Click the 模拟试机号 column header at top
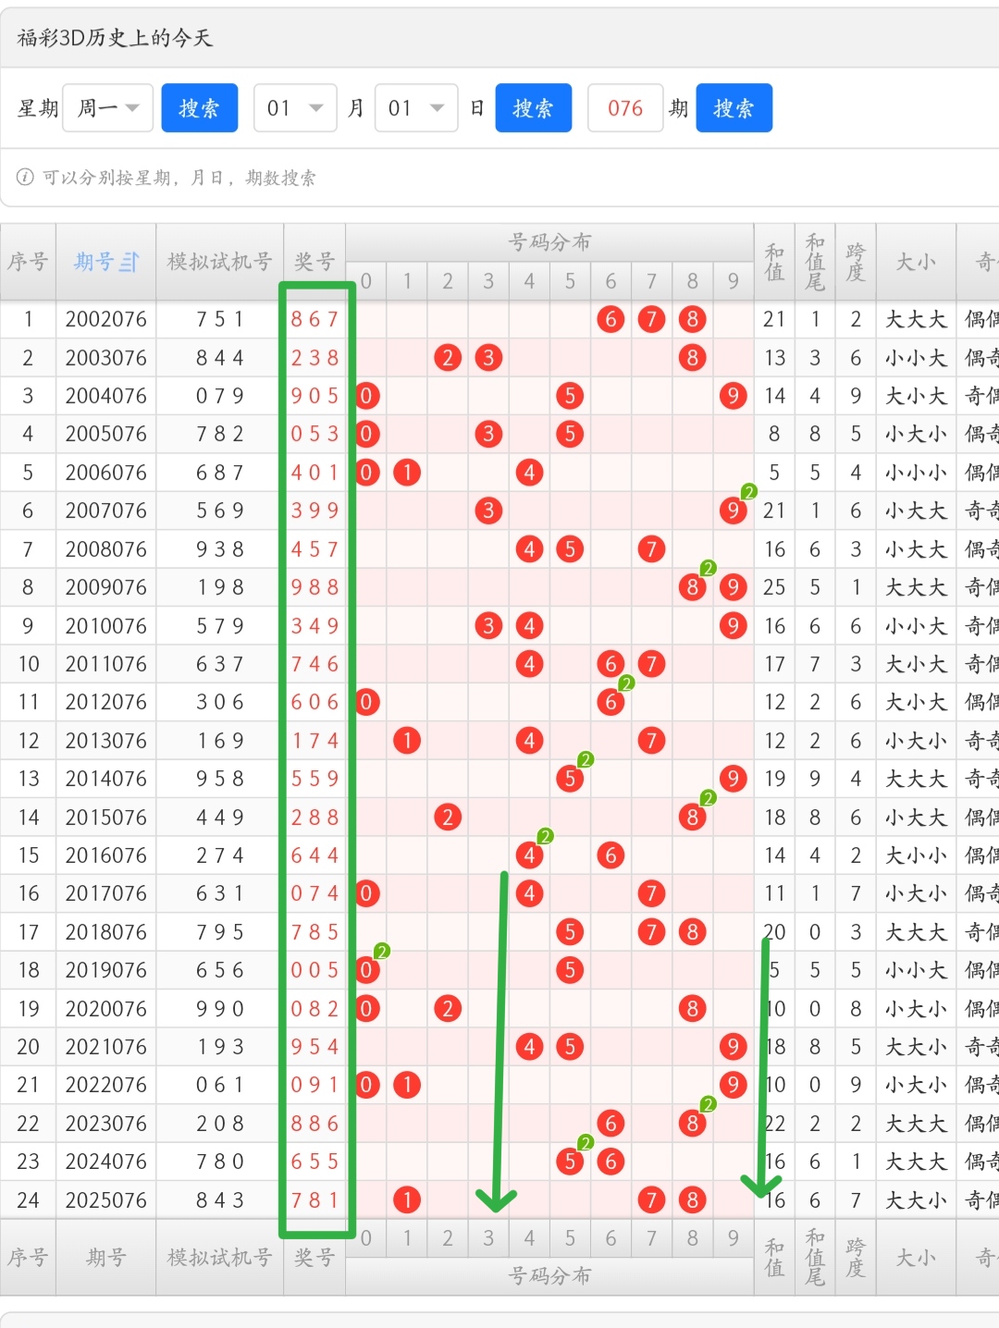The height and width of the screenshot is (1328, 999). click(x=219, y=263)
